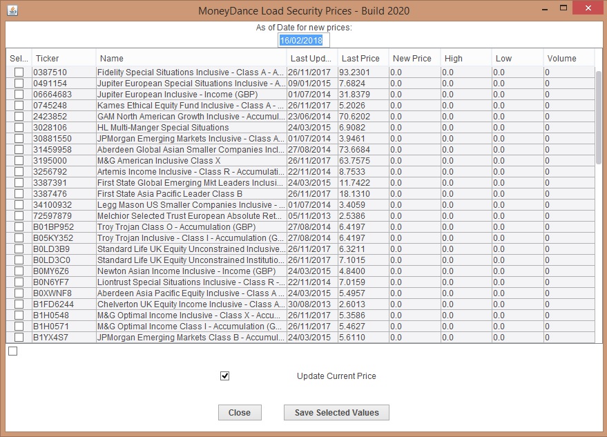Click ticker cell 3256792
Screen dimensions: 607x437
pyautogui.click(x=64, y=172)
